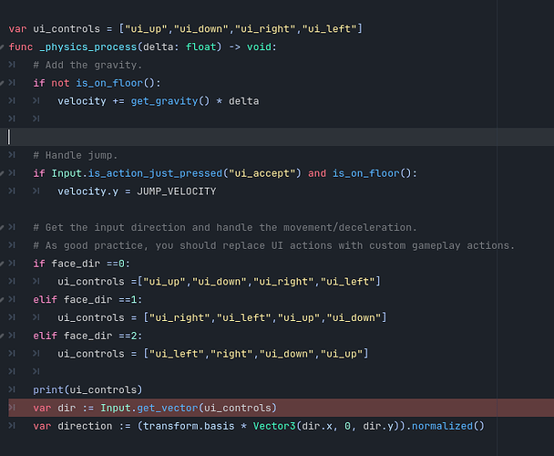554x456 pixels.
Task: Click the red highlighted error line
Action: tap(281, 408)
